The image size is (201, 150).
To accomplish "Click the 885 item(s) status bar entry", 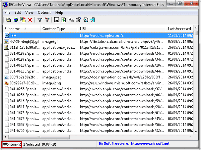I will coord(12,144).
